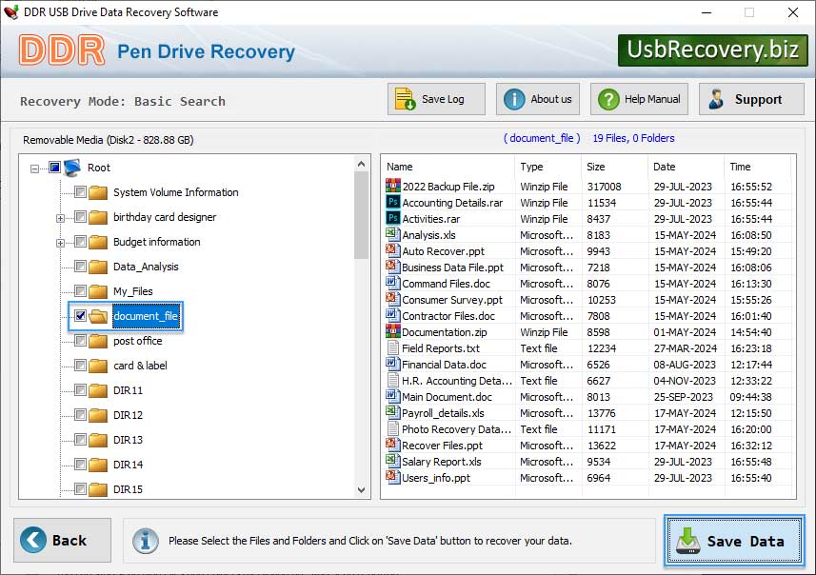This screenshot has width=816, height=575.
Task: Select the DIR12 folder in tree
Action: coord(128,415)
